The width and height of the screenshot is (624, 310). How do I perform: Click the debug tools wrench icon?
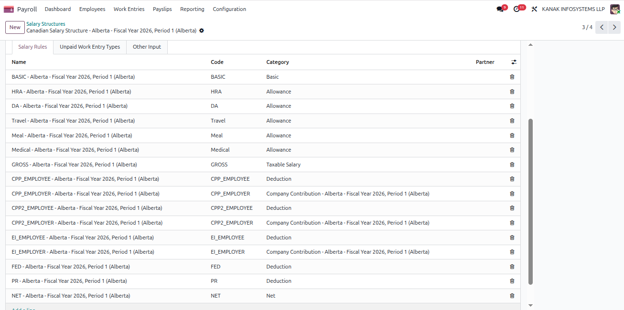(x=535, y=9)
